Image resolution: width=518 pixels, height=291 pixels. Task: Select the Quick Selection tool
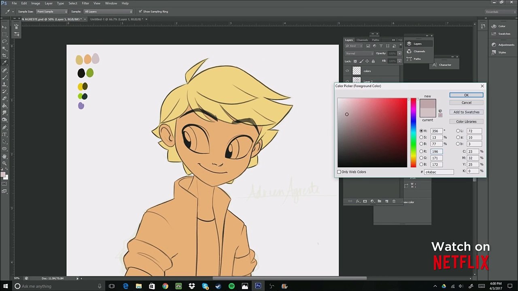point(4,48)
